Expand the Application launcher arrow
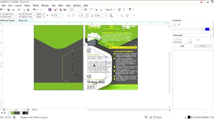214x120 pixels. click(133, 10)
